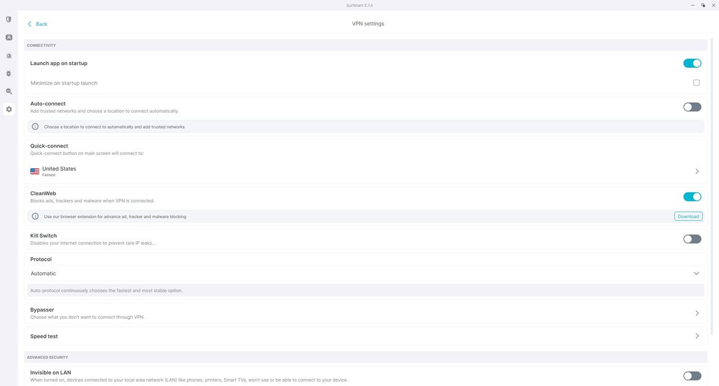Check the Minimize on startup launch box
The width and height of the screenshot is (719, 386).
point(697,82)
